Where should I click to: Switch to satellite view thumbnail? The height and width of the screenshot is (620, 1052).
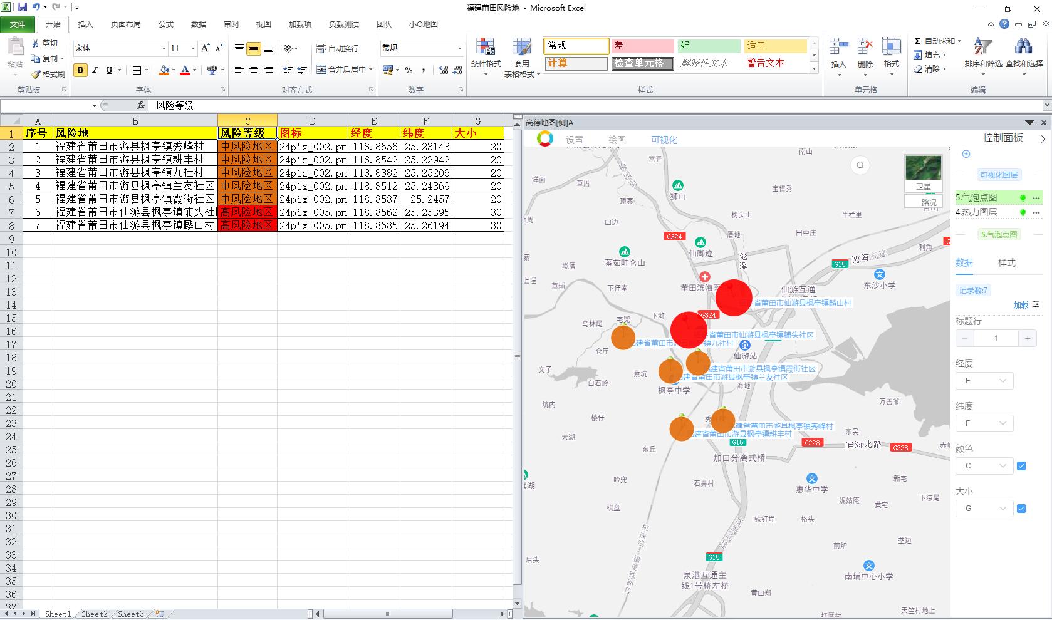(923, 169)
